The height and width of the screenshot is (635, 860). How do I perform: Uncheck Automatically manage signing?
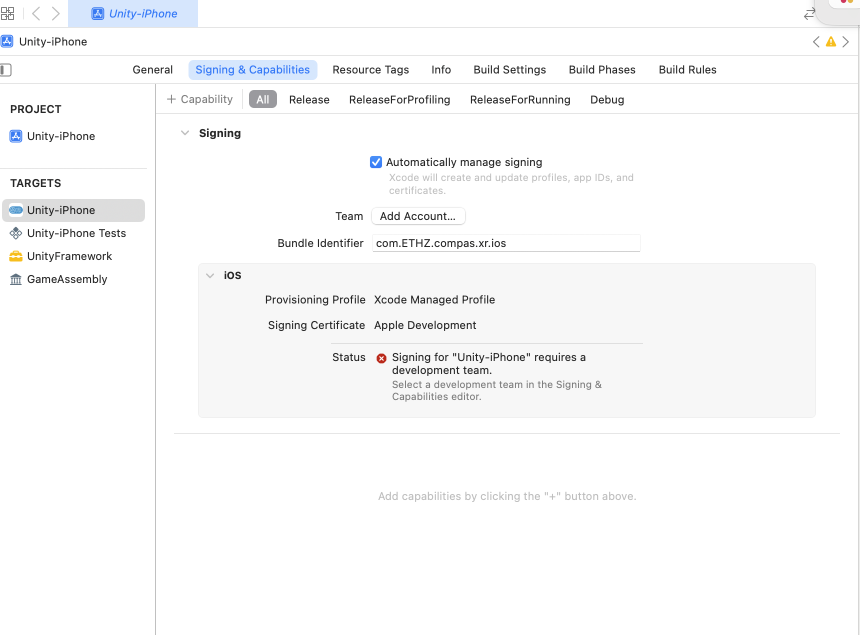[x=376, y=162]
